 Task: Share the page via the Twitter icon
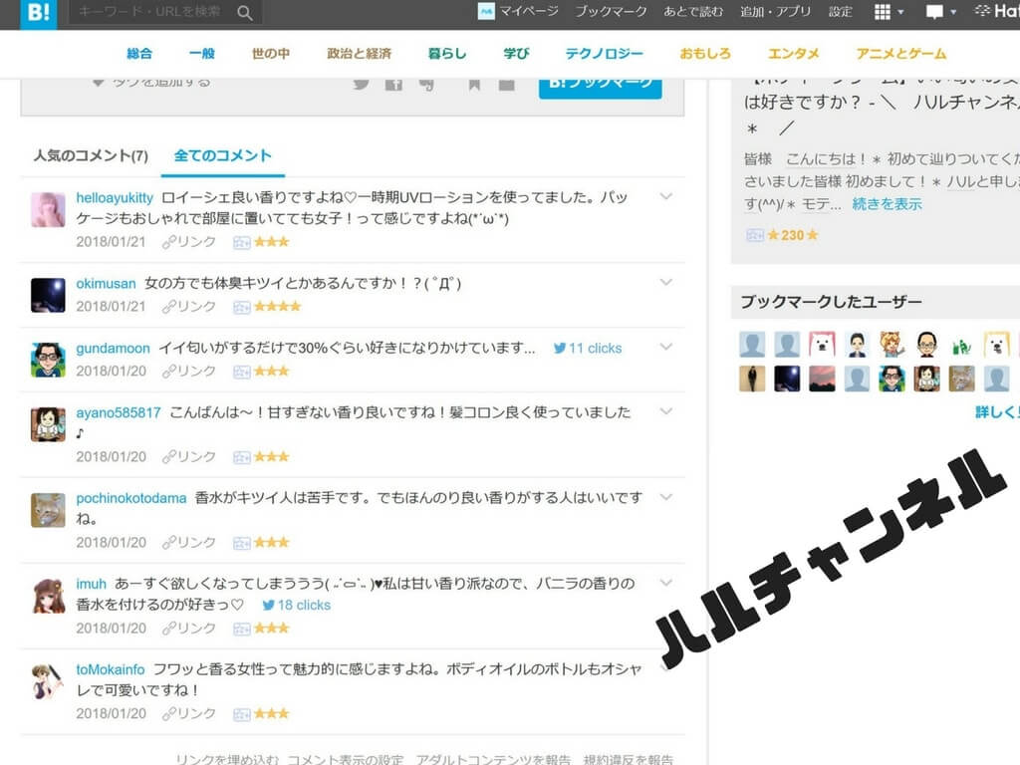359,84
